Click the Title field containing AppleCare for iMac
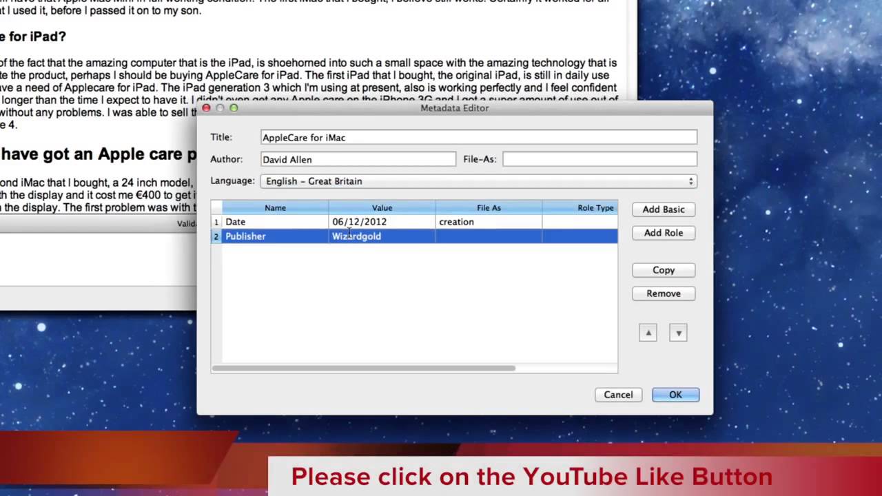Image resolution: width=882 pixels, height=496 pixels. (x=479, y=137)
